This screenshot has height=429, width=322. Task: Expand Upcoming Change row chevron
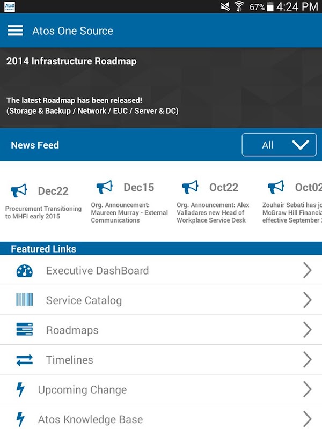308,389
